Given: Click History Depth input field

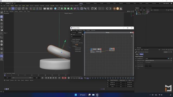Looking at the screenshot, I should tap(148, 66).
